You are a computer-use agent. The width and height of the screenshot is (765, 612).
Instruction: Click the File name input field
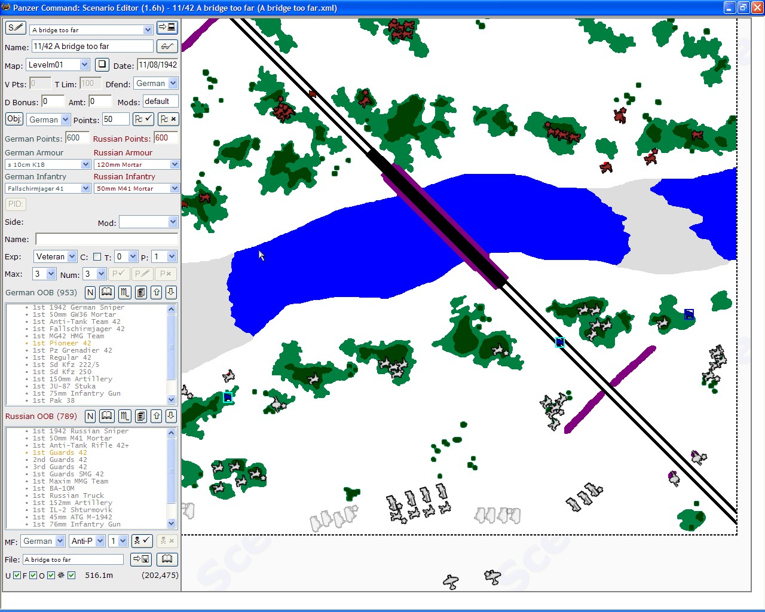(x=73, y=559)
